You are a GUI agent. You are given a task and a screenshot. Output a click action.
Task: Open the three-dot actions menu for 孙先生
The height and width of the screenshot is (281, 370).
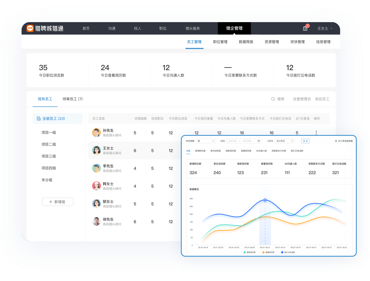[x=316, y=133]
